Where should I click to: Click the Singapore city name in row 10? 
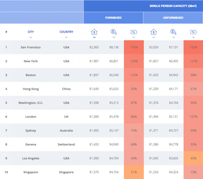click(31, 172)
